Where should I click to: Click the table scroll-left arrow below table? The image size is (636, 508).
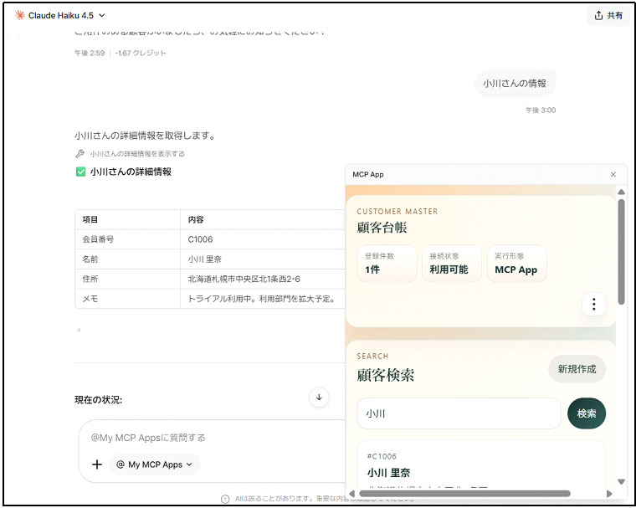pyautogui.click(x=79, y=330)
